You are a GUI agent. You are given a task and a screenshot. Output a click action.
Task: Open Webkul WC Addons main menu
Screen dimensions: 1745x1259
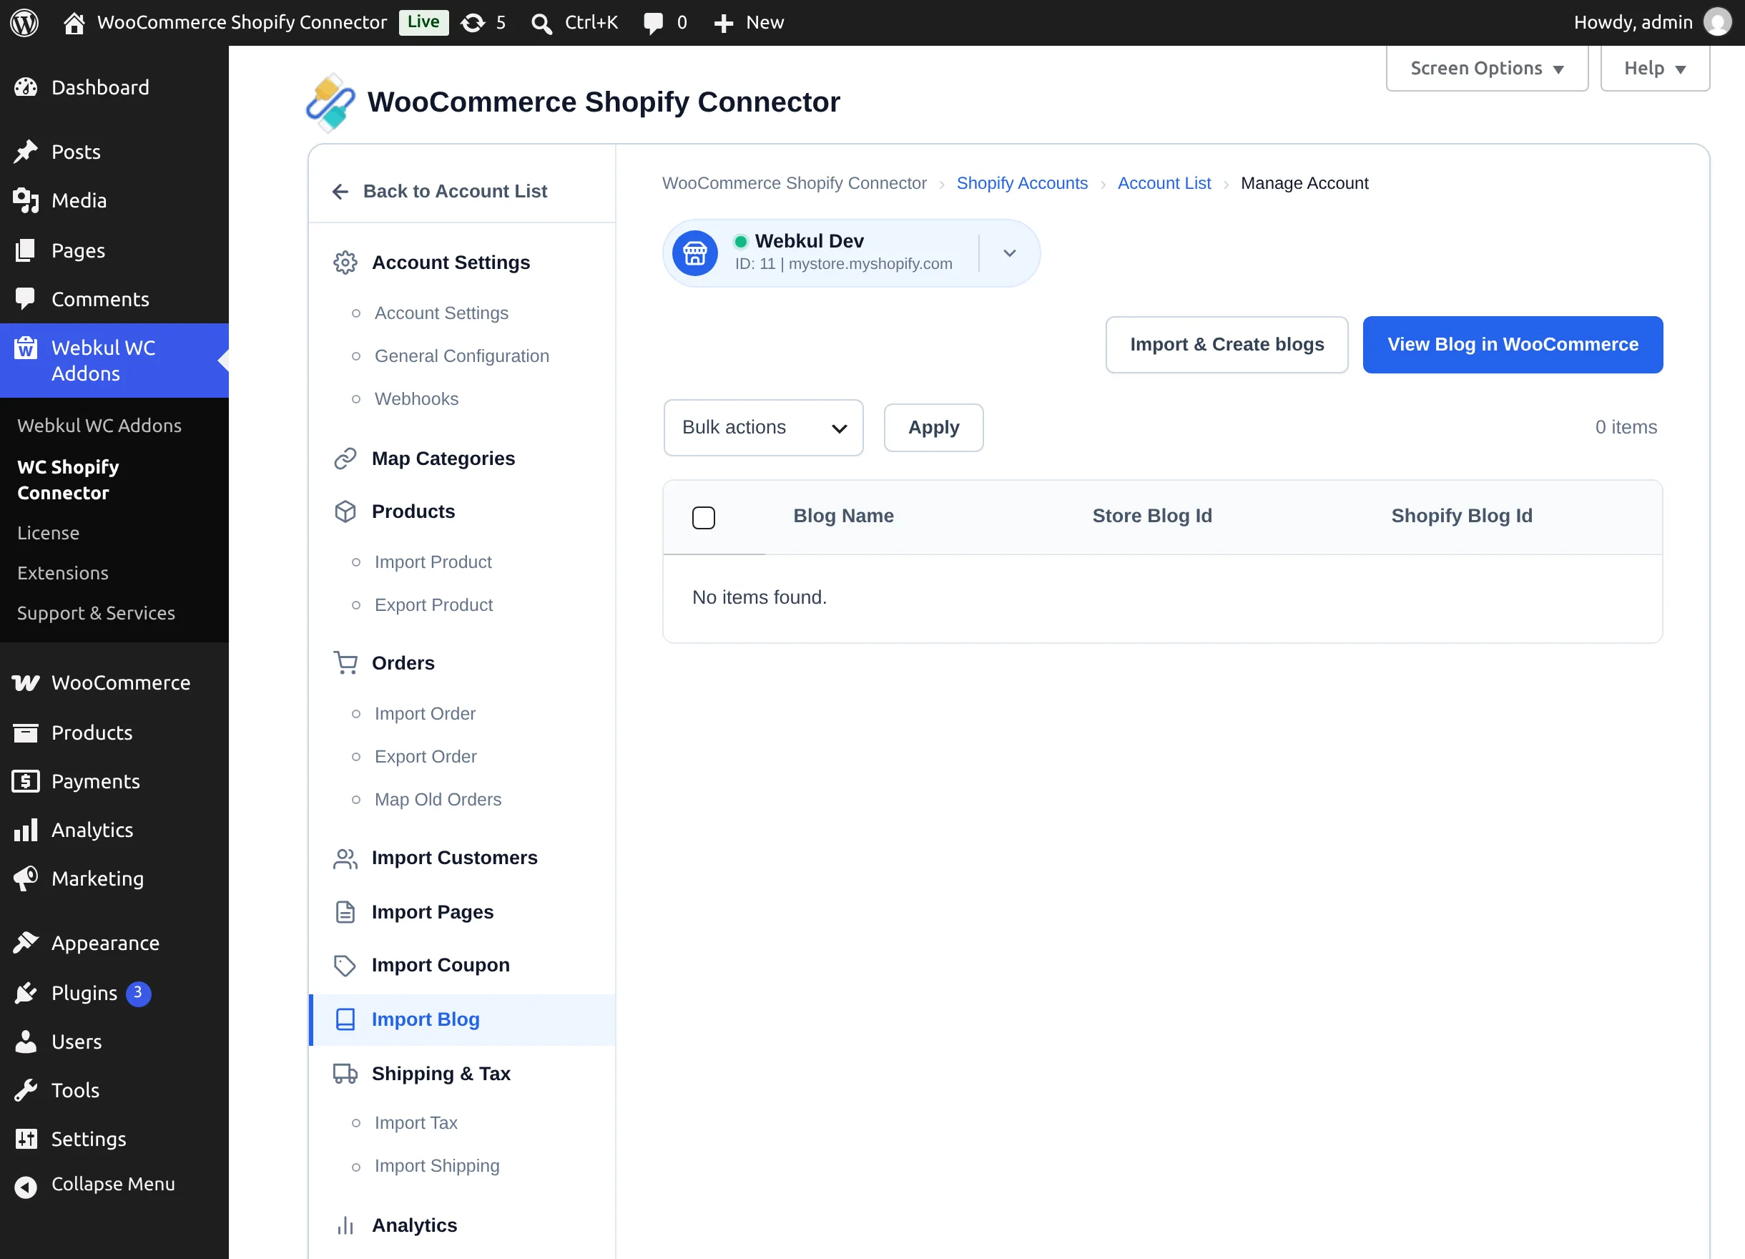pos(114,361)
